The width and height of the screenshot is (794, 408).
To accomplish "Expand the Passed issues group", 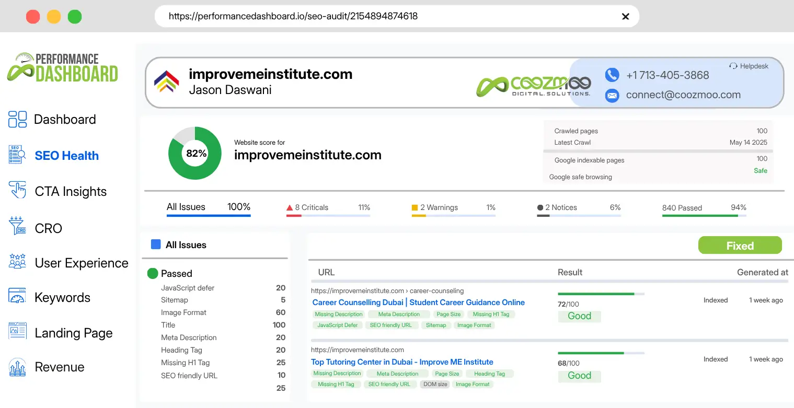I will 176,273.
